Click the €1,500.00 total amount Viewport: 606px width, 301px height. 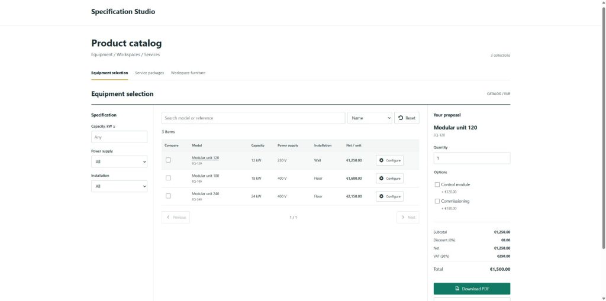499,269
